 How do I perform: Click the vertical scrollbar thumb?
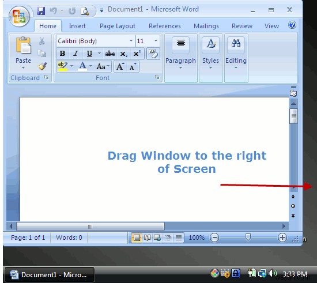click(x=293, y=116)
